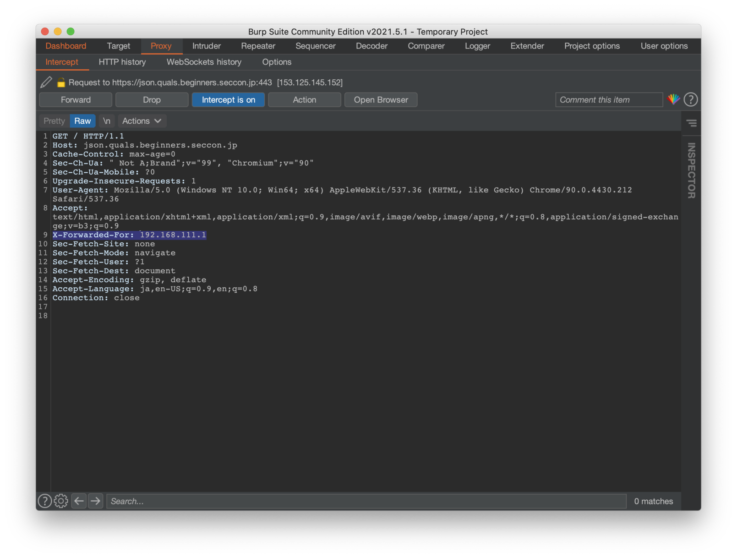The image size is (737, 558).
Task: Go to next search match arrow
Action: click(95, 501)
